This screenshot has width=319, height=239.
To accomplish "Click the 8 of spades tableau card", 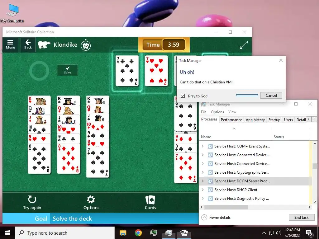I will point(39,158).
